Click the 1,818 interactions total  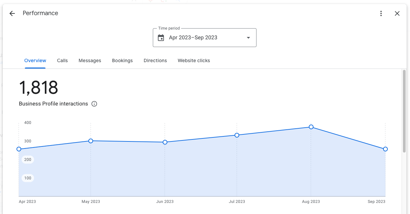[38, 88]
